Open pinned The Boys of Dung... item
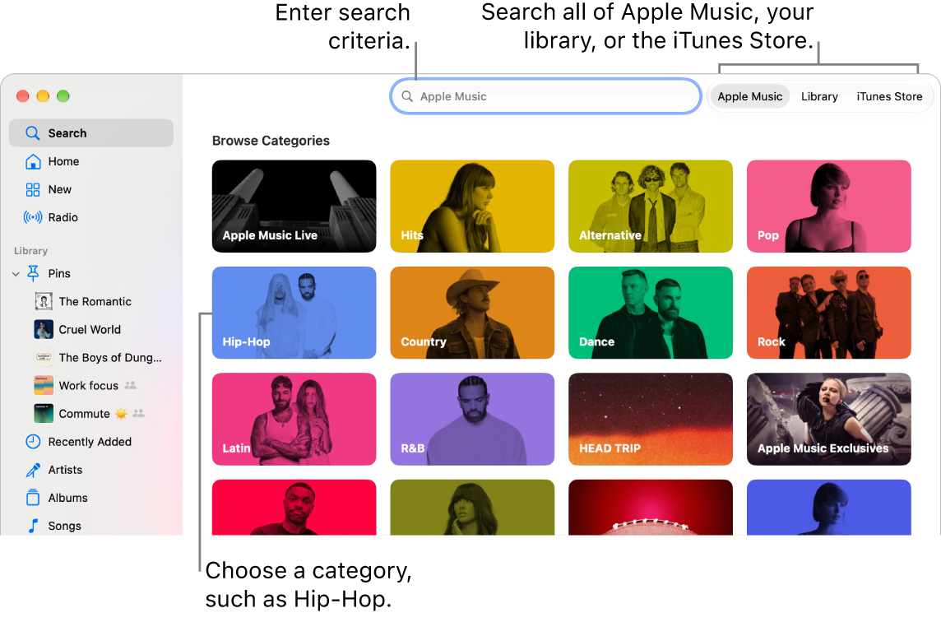This screenshot has width=941, height=622. [110, 358]
